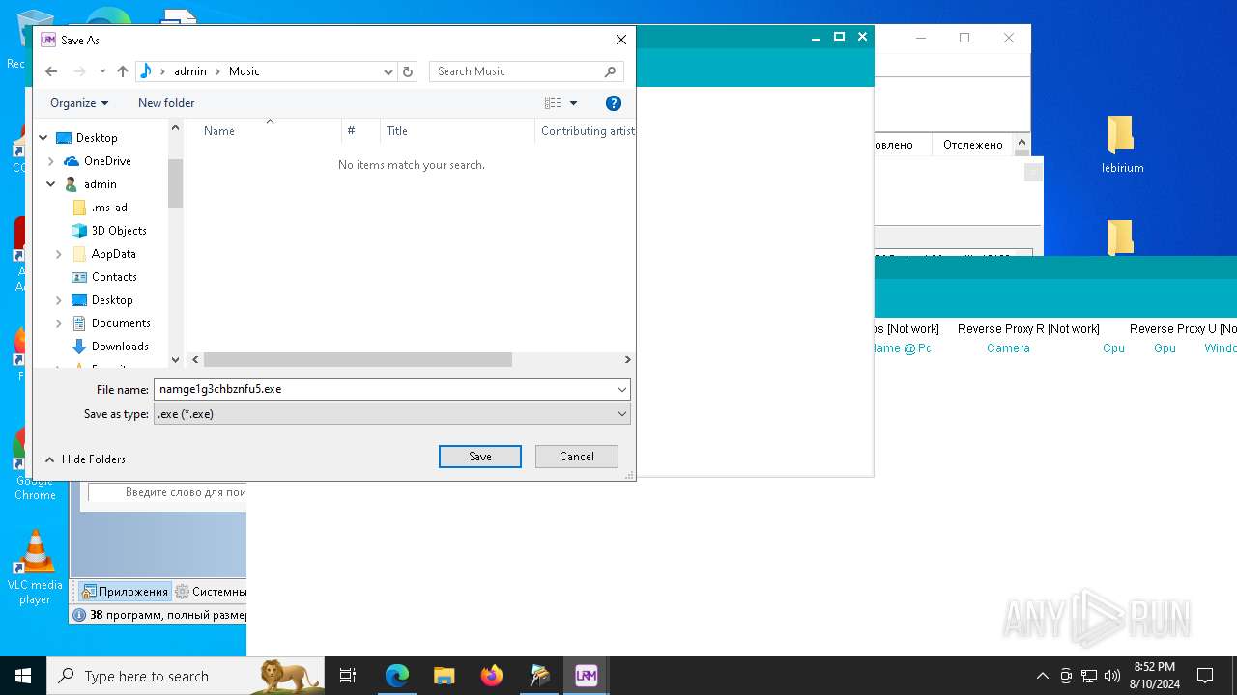Refresh the Music folder view
Viewport: 1237px width, 695px height.
[x=408, y=71]
